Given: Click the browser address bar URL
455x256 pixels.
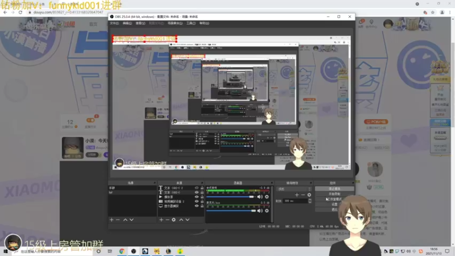Looking at the screenshot, I should (68, 13).
